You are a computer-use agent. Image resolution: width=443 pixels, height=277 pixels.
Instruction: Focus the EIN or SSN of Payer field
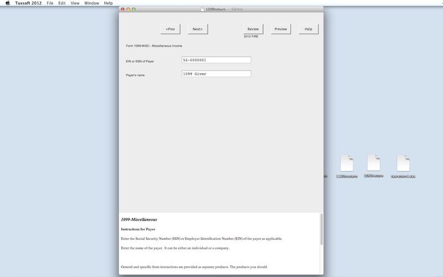tap(217, 60)
